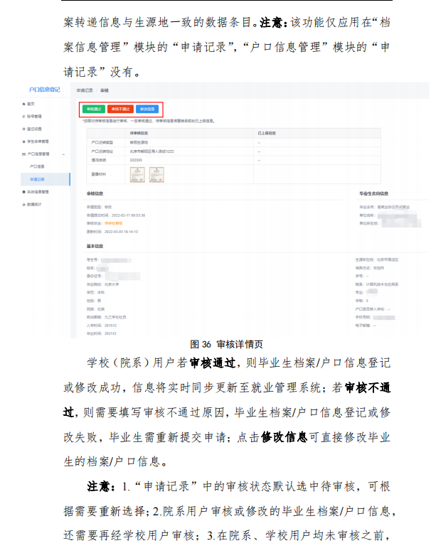Click the blue 修改信息 button
The image size is (431, 553).
[x=147, y=109]
